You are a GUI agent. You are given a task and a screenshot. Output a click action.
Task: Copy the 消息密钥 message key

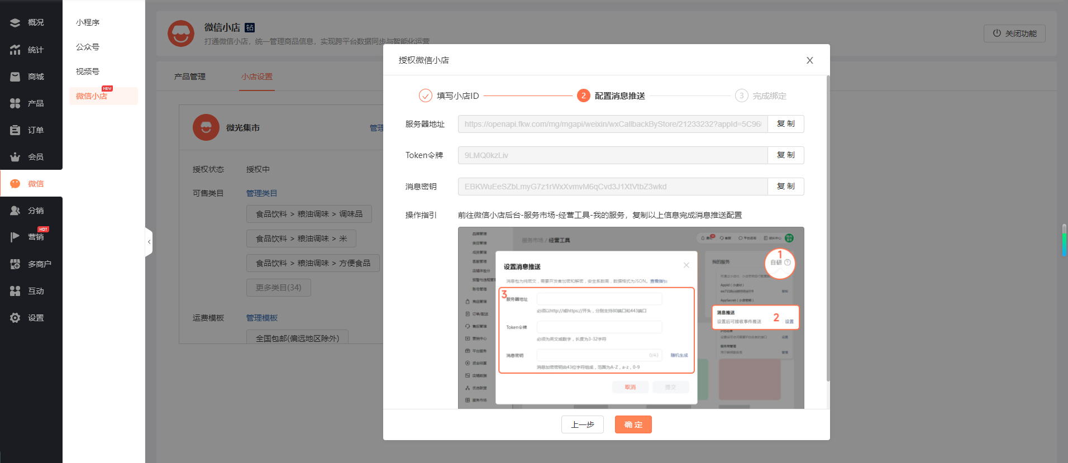point(786,187)
